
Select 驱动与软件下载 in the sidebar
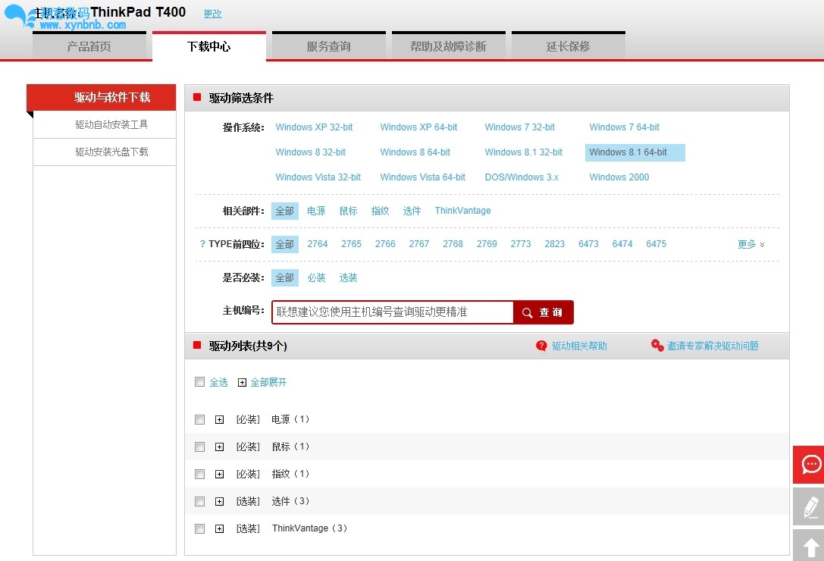102,97
